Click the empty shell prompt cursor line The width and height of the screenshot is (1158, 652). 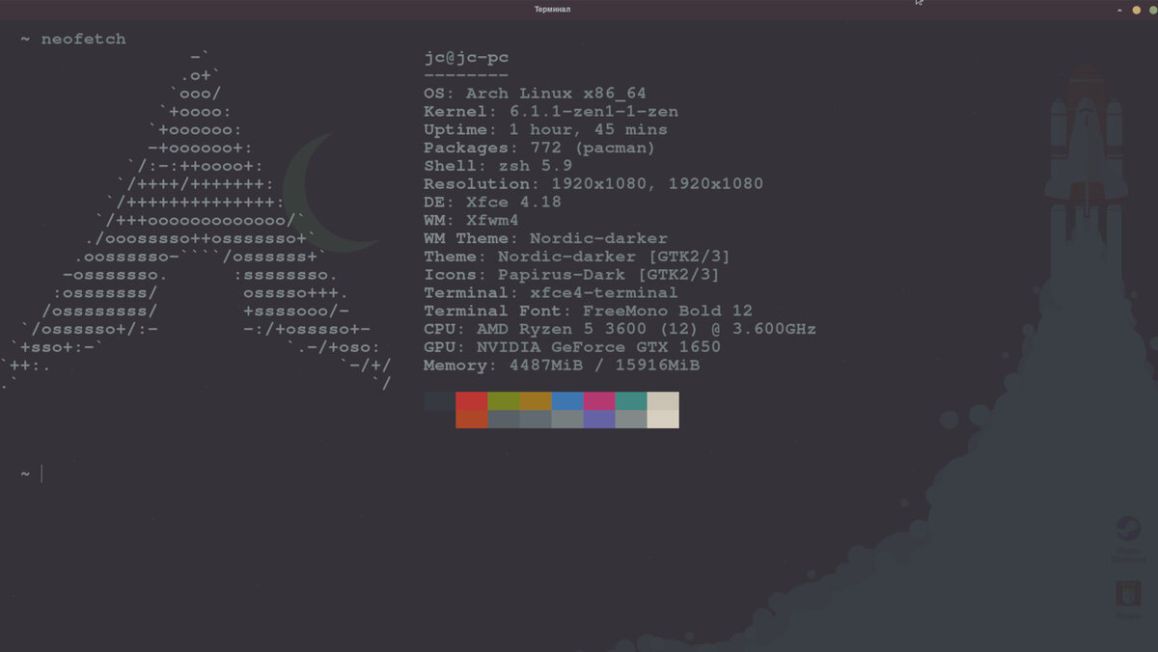[x=31, y=474]
